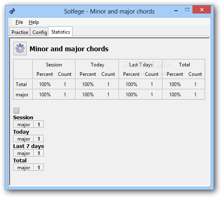Image resolution: width=222 pixels, height=198 pixels.
Task: Click the menu bar drag handle
Action: tap(10, 22)
